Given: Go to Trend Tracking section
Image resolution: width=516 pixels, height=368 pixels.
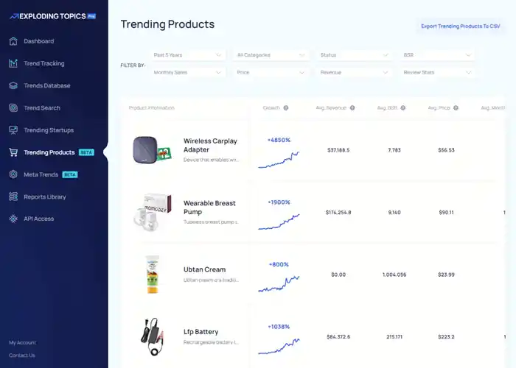Looking at the screenshot, I should [44, 63].
